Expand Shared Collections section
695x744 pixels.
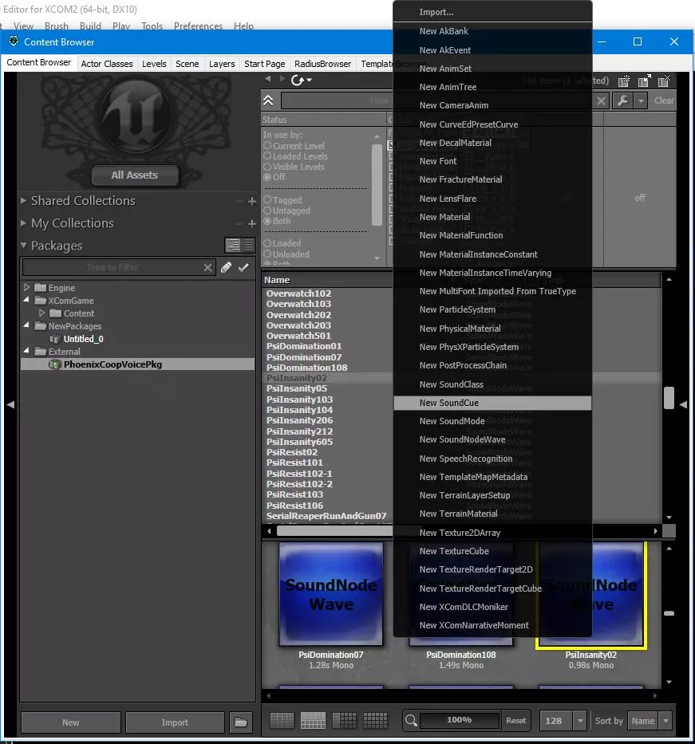(23, 201)
